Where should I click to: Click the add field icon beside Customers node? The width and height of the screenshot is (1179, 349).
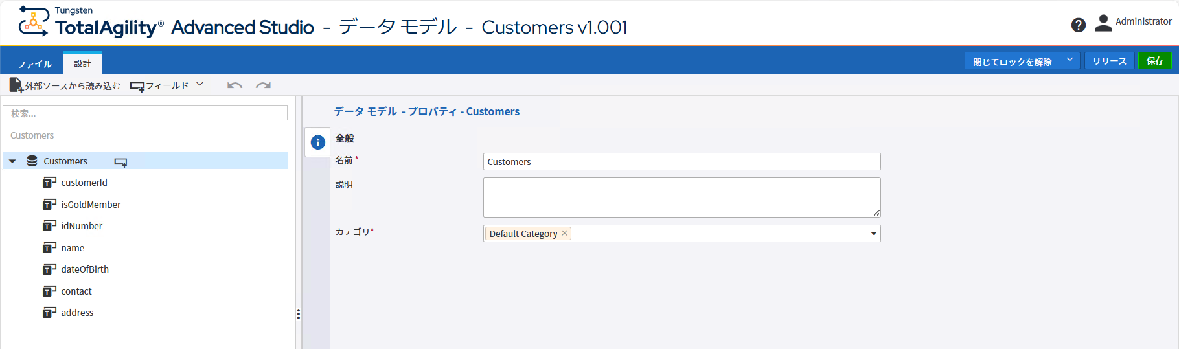(x=120, y=162)
